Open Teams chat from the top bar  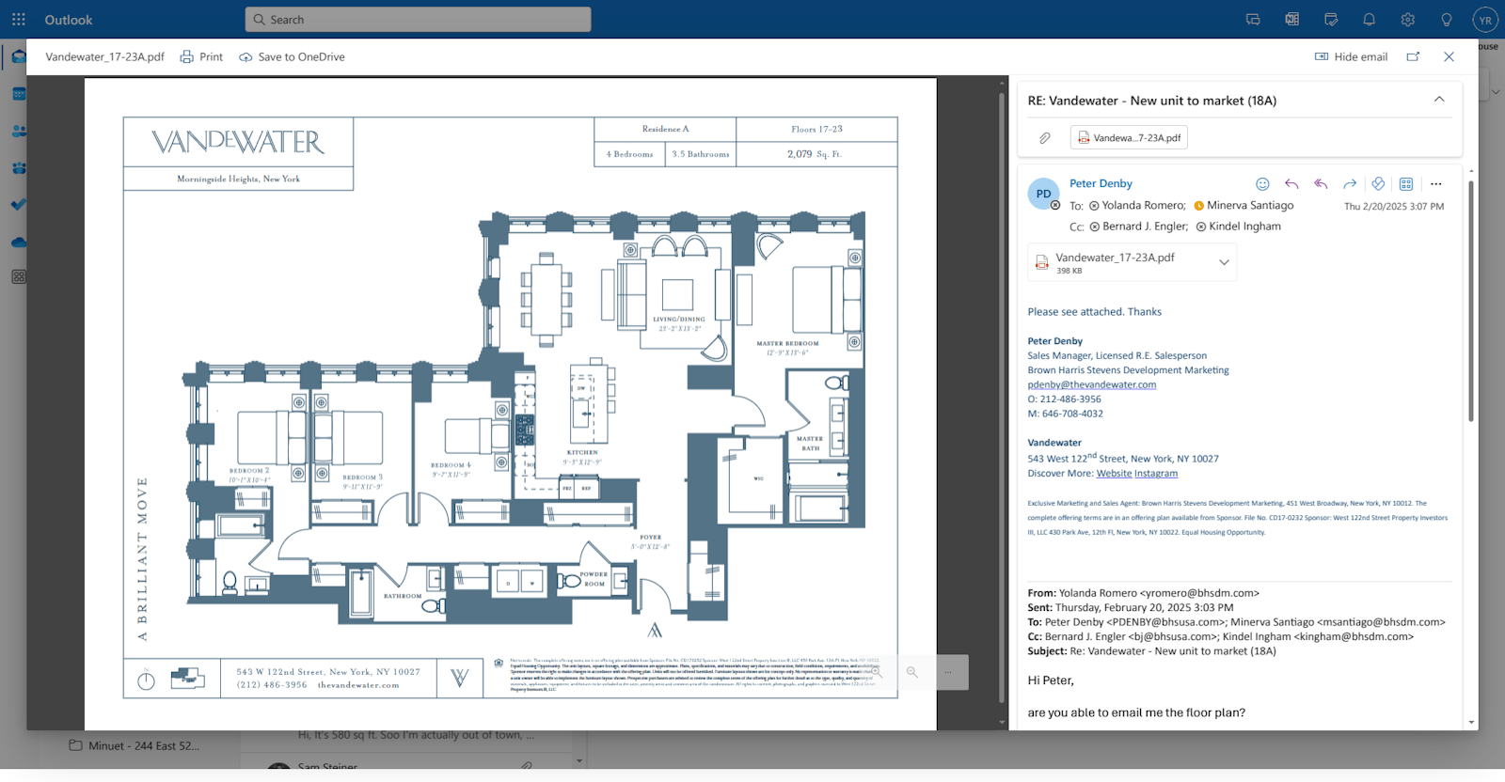pos(1253,20)
